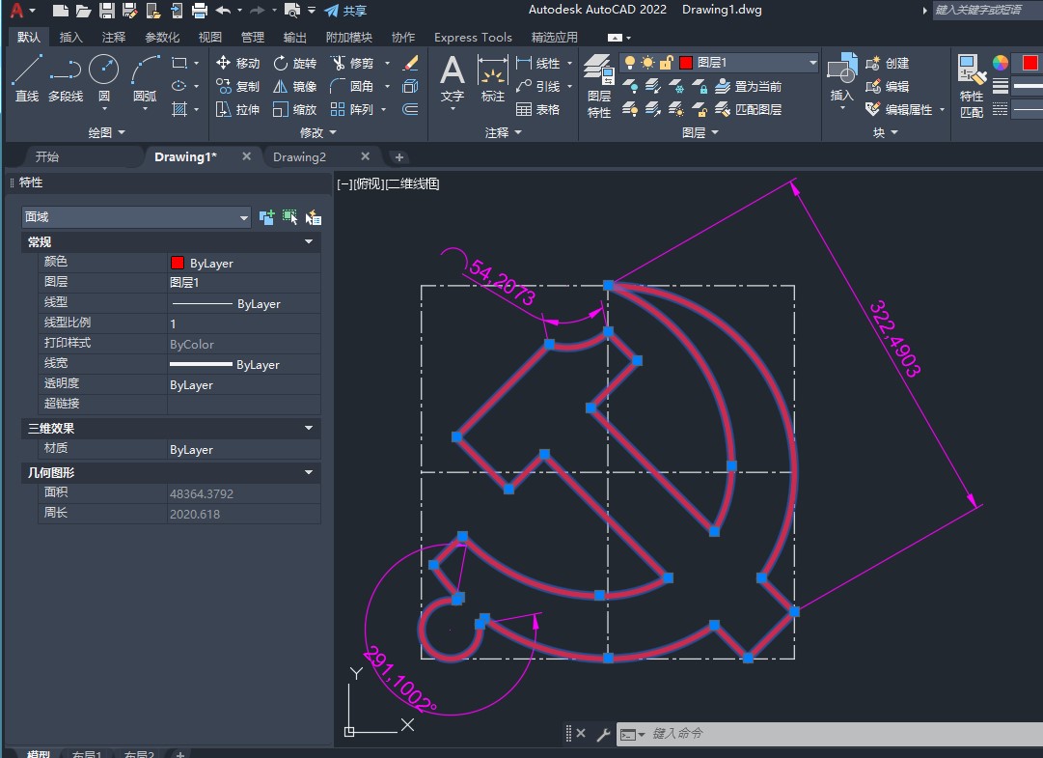Use the Fillet (圆角) tool
Image resolution: width=1043 pixels, height=758 pixels.
pos(351,87)
